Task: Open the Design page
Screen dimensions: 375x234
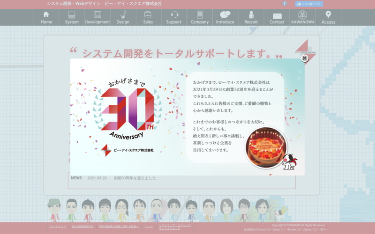Action: [x=123, y=17]
